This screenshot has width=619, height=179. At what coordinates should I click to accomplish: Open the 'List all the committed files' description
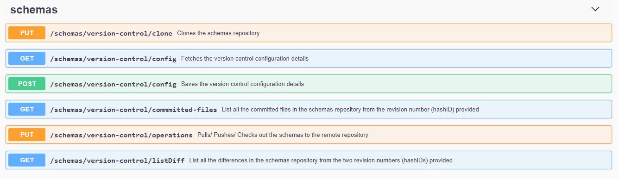[x=350, y=110]
